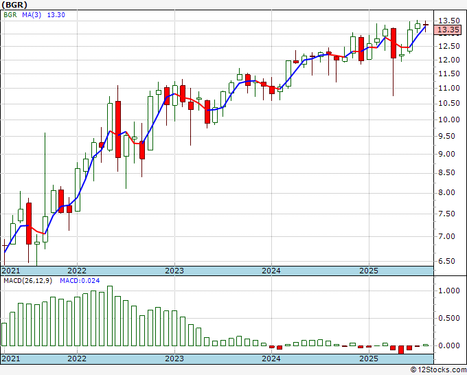Click the 12.50 price axis label
Image resolution: width=467 pixels, height=375 pixels.
click(449, 46)
